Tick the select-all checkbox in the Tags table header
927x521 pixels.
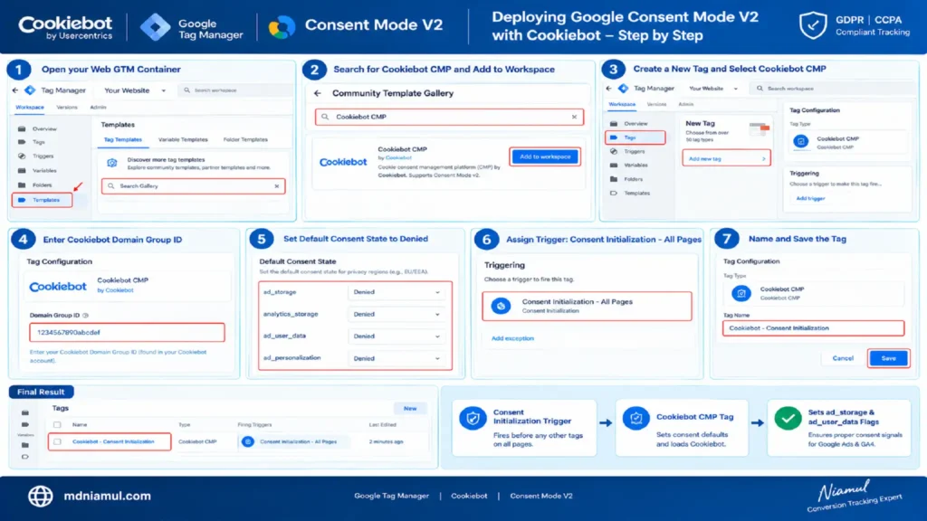(57, 425)
